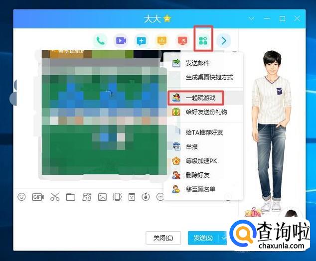Send a window shake nudge
This screenshot has height=261, width=316.
coord(117,197)
